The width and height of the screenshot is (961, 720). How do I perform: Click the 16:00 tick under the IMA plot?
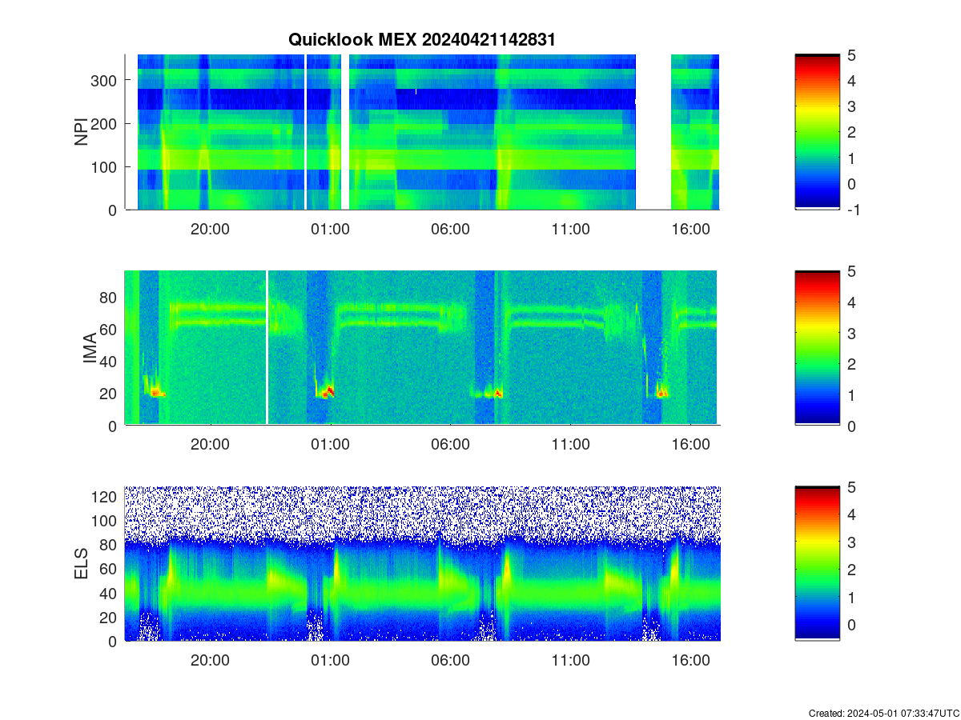tap(690, 445)
